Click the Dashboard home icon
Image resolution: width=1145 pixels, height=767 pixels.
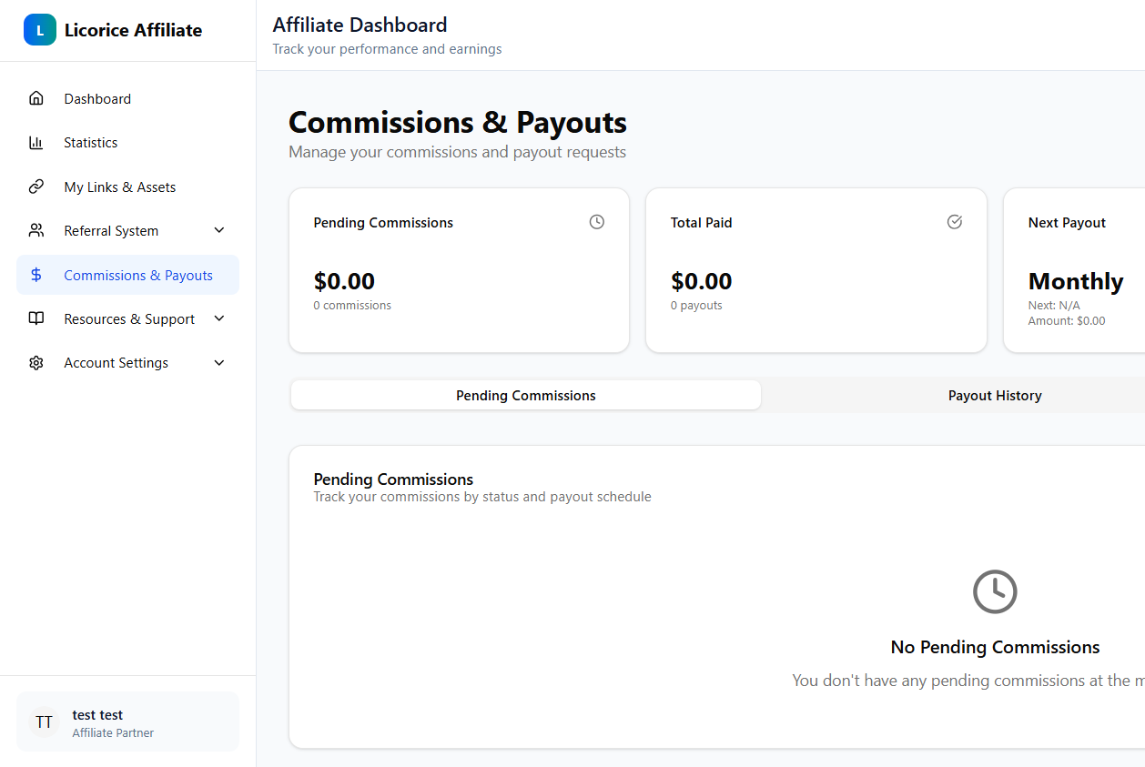[x=36, y=98]
